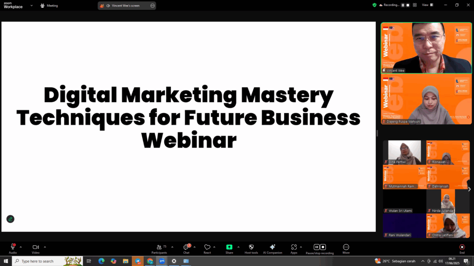Select the Meeting tab at the top

49,6
